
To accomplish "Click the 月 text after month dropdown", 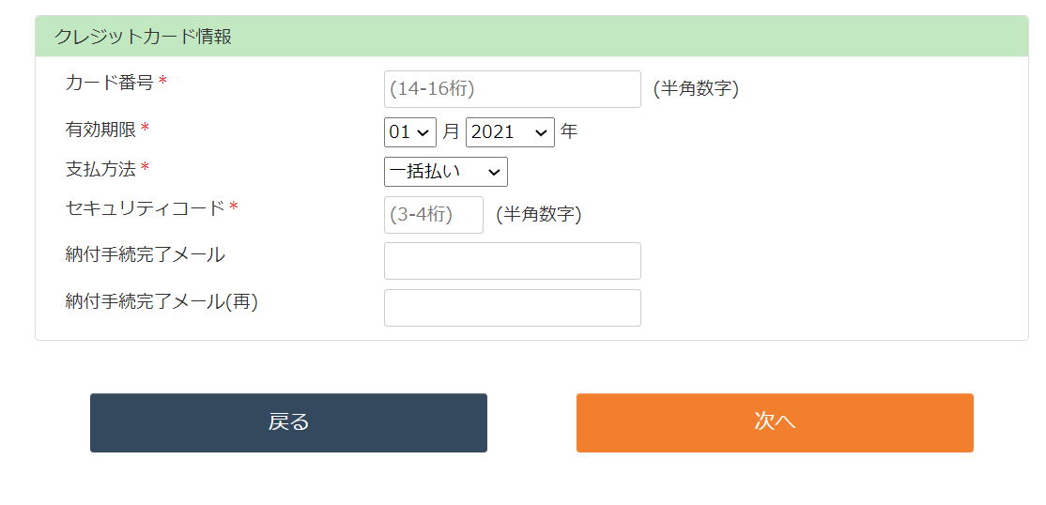I will 451,132.
